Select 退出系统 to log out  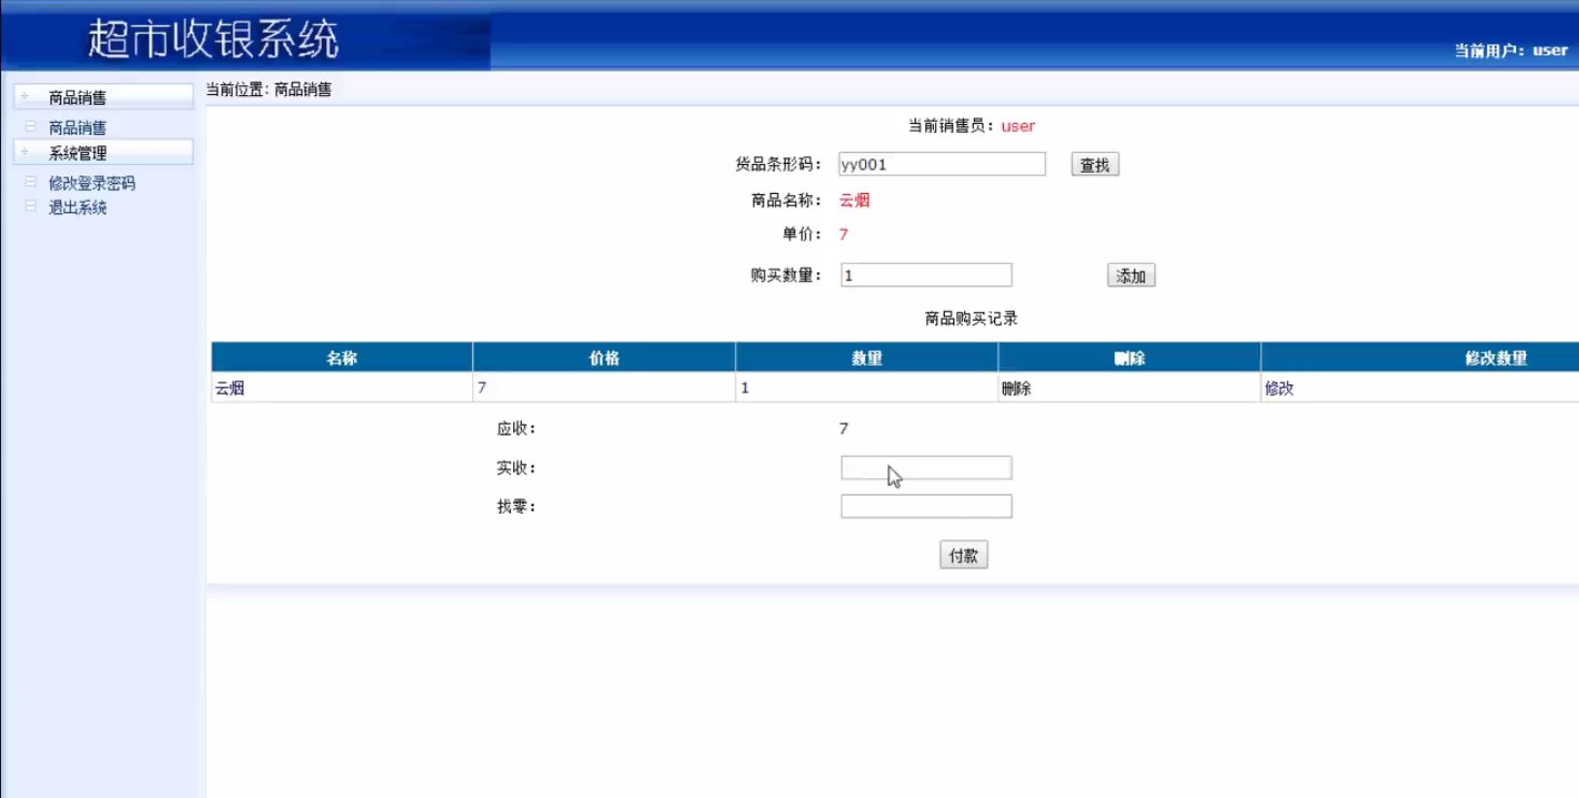click(78, 207)
